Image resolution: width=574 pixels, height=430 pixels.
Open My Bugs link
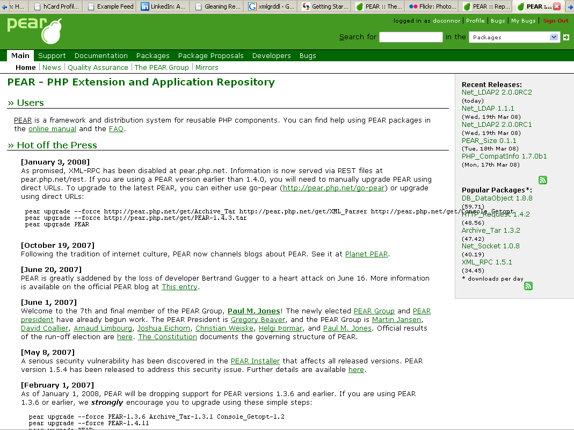click(523, 21)
